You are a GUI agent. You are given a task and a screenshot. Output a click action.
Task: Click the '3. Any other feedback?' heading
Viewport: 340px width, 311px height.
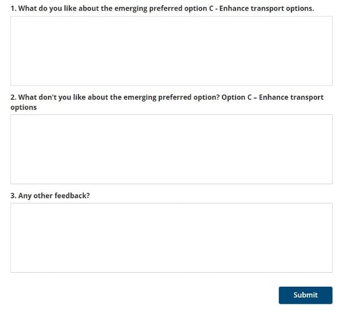(x=50, y=196)
